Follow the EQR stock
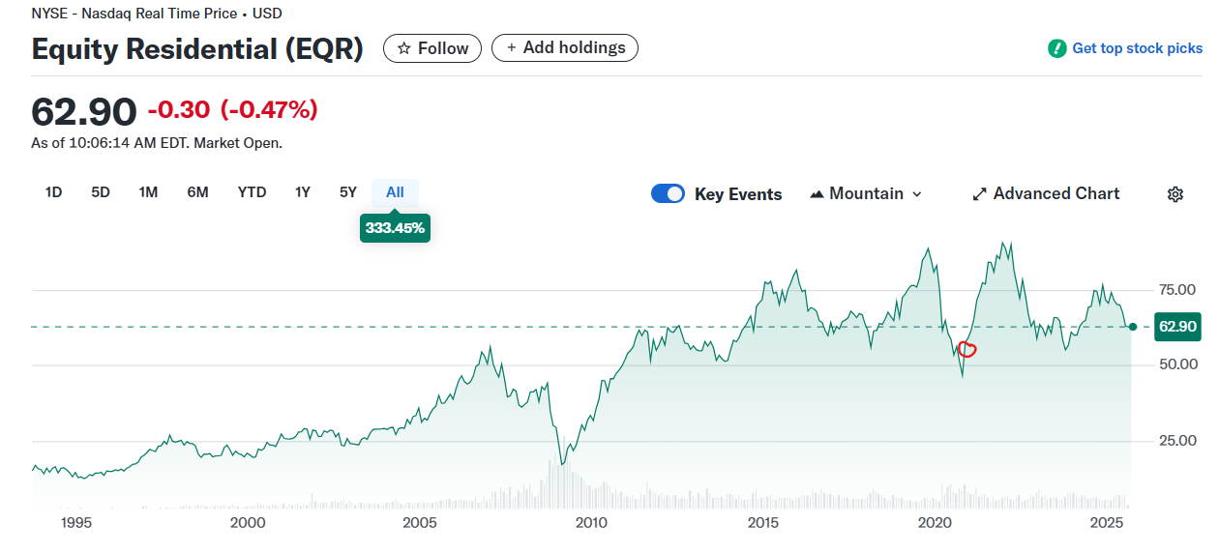Image resolution: width=1219 pixels, height=553 pixels. point(432,48)
